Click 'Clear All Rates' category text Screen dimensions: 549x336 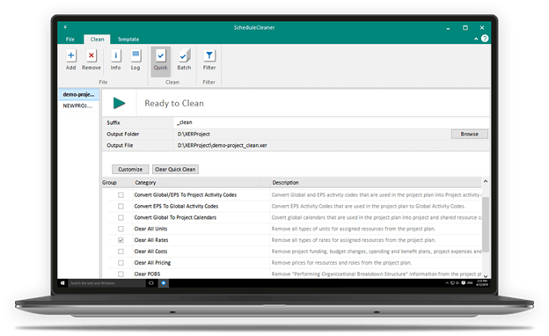coord(151,240)
